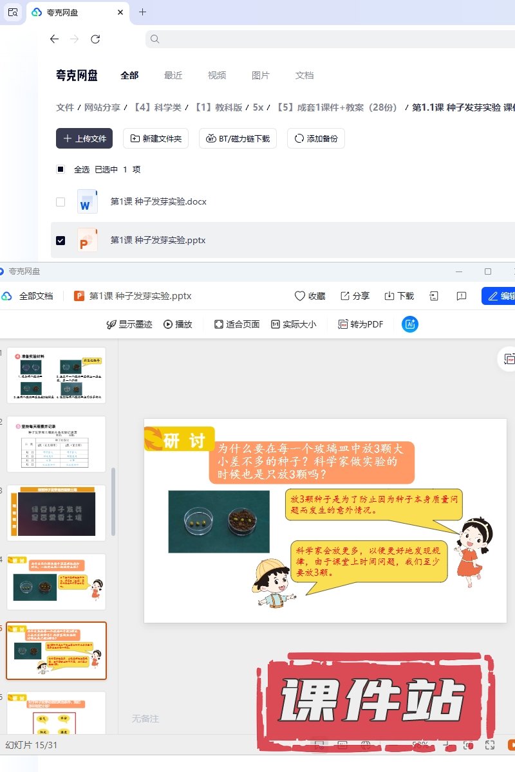Select the 研讨 slide thumbnail with girl only
This screenshot has height=772, width=515.
tap(57, 582)
